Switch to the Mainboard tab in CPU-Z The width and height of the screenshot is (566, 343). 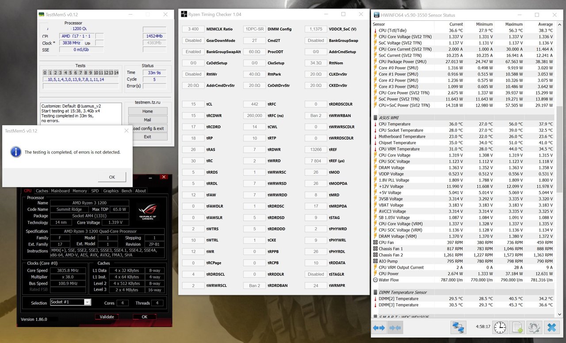(60, 191)
